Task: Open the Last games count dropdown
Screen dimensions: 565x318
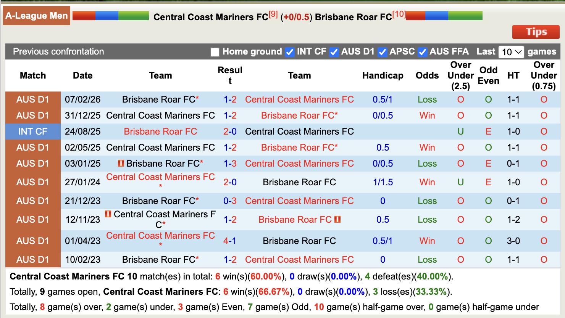Action: (x=512, y=51)
